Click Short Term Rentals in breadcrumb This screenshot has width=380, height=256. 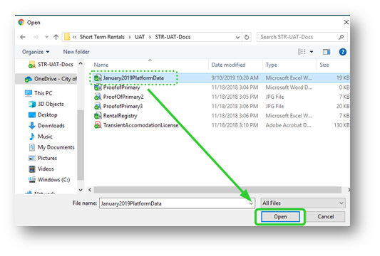(x=102, y=37)
